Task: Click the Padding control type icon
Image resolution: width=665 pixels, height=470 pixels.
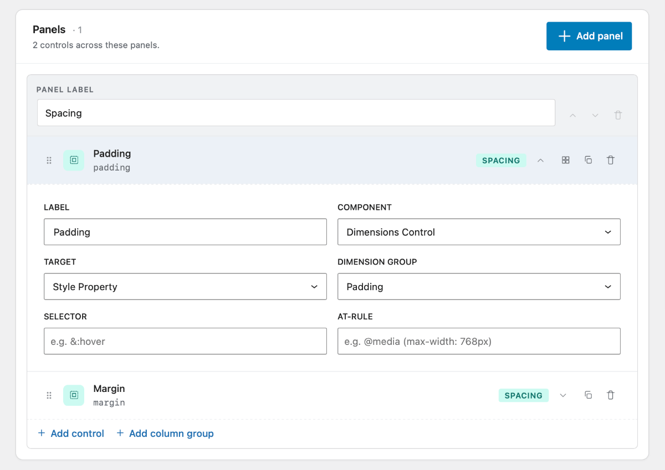Action: [x=74, y=161]
